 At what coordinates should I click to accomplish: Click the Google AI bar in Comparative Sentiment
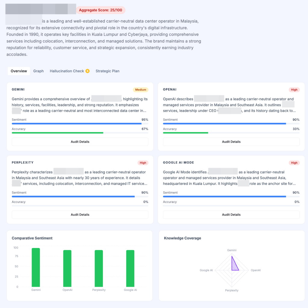click(130, 268)
